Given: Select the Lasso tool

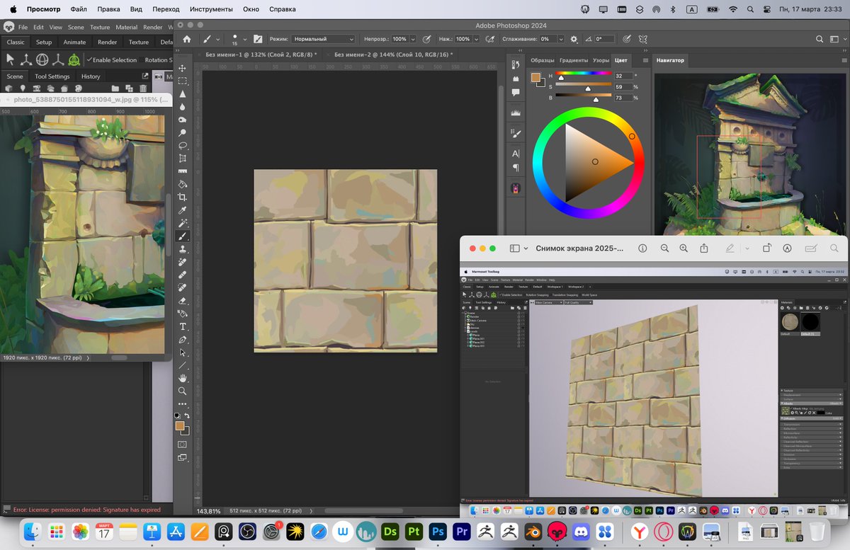Looking at the screenshot, I should (x=183, y=145).
